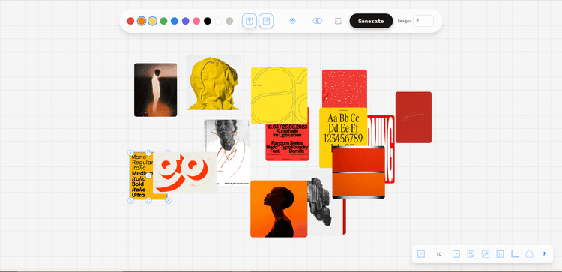Remove selected image with the X handle

click(168, 200)
